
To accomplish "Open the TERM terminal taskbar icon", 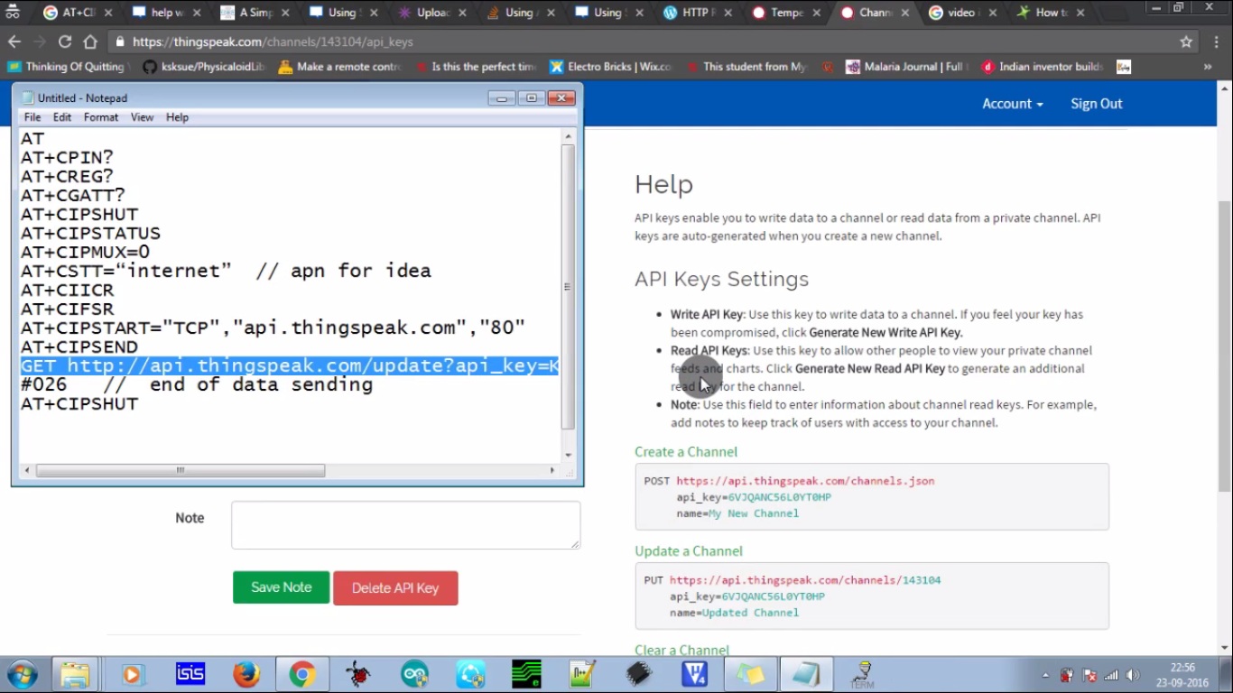I will pos(863,674).
